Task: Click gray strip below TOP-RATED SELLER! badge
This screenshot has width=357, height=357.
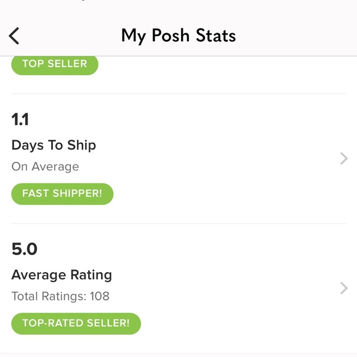Action: click(x=178, y=355)
